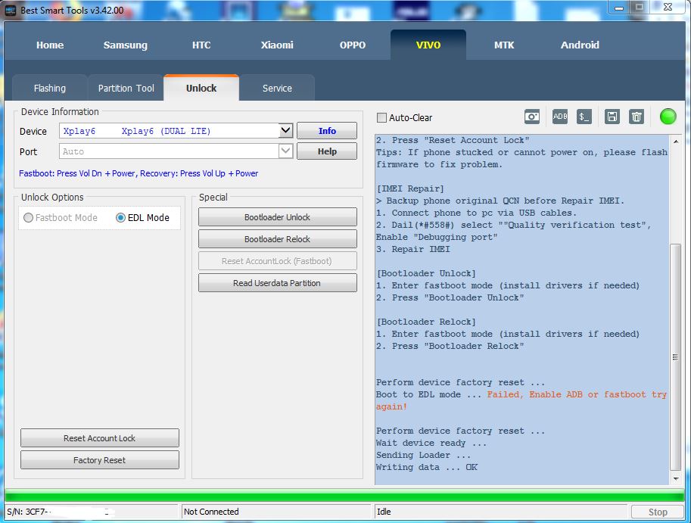Click the Reset Account Lock button
The height and width of the screenshot is (523, 691).
[100, 438]
